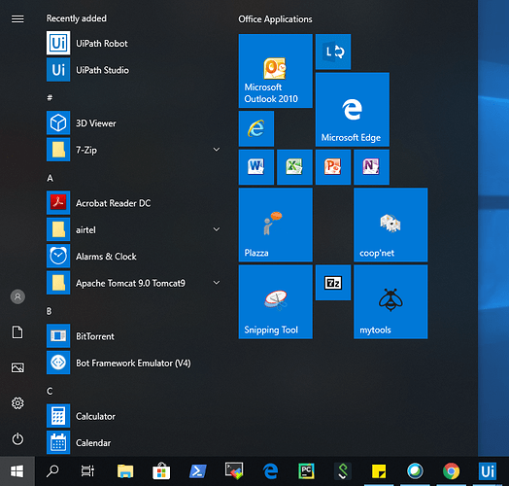Open the 7-Zip folder entry
This screenshot has width=509, height=486.
pos(134,150)
